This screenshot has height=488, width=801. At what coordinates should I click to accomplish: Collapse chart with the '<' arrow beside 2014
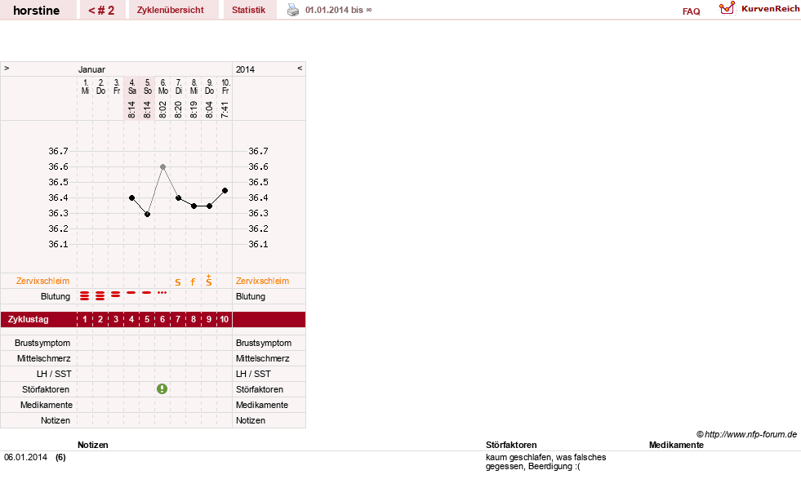click(300, 68)
